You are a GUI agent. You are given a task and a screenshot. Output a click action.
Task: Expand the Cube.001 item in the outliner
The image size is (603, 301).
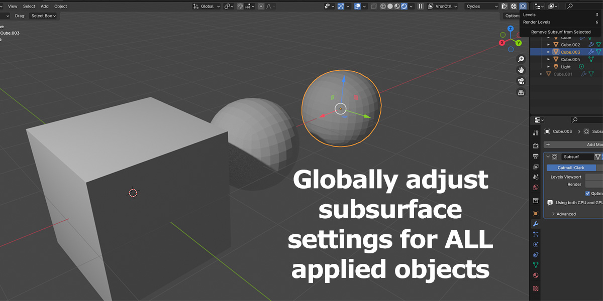542,74
